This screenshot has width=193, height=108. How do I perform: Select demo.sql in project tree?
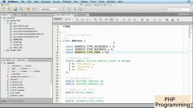17,42
